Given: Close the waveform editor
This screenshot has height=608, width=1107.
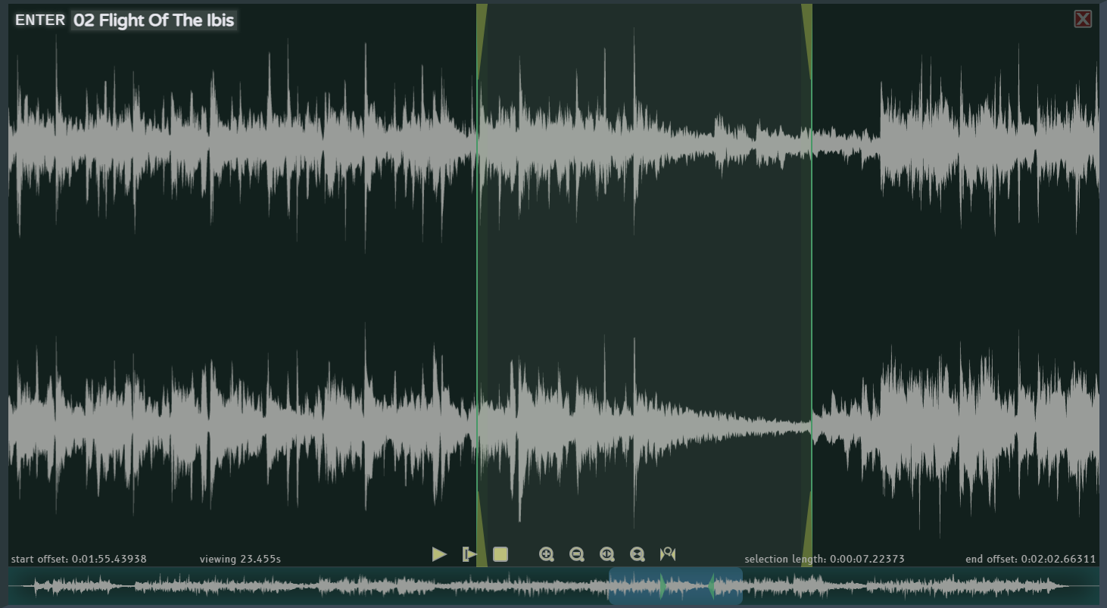Looking at the screenshot, I should coord(1083,19).
